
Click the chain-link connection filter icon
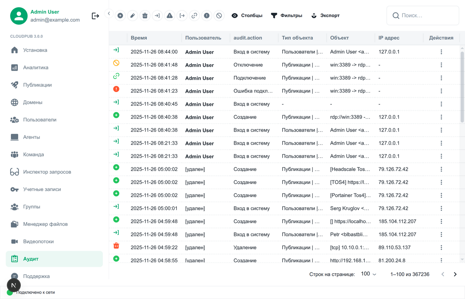tap(194, 16)
